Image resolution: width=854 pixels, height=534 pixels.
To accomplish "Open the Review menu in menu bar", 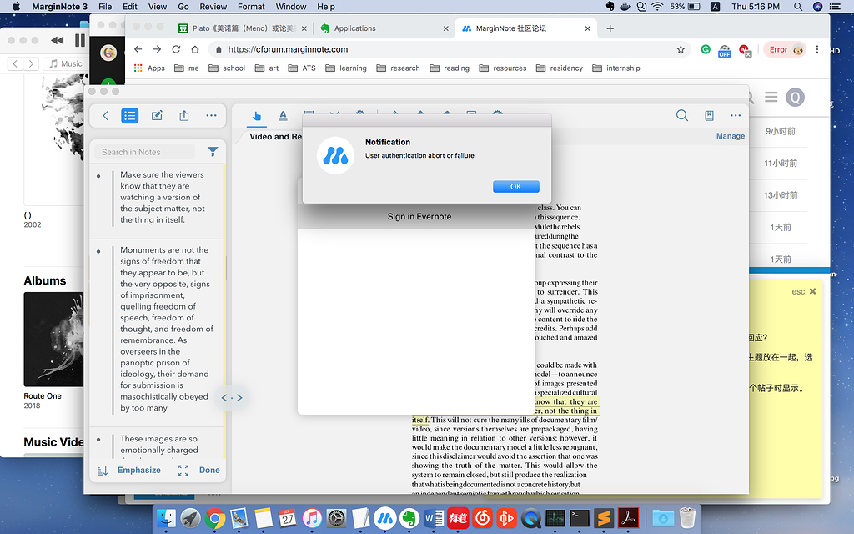I will tap(213, 7).
